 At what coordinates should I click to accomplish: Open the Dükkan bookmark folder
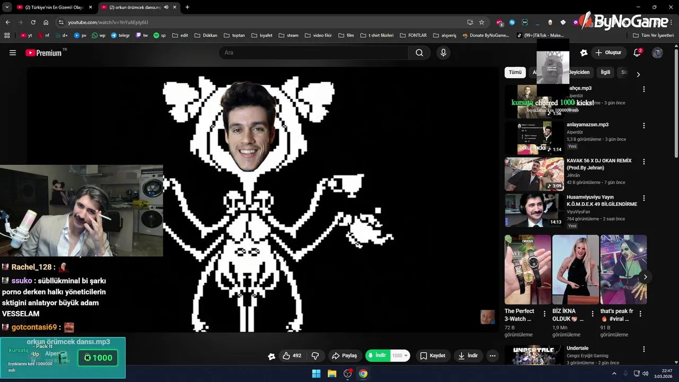coord(206,36)
